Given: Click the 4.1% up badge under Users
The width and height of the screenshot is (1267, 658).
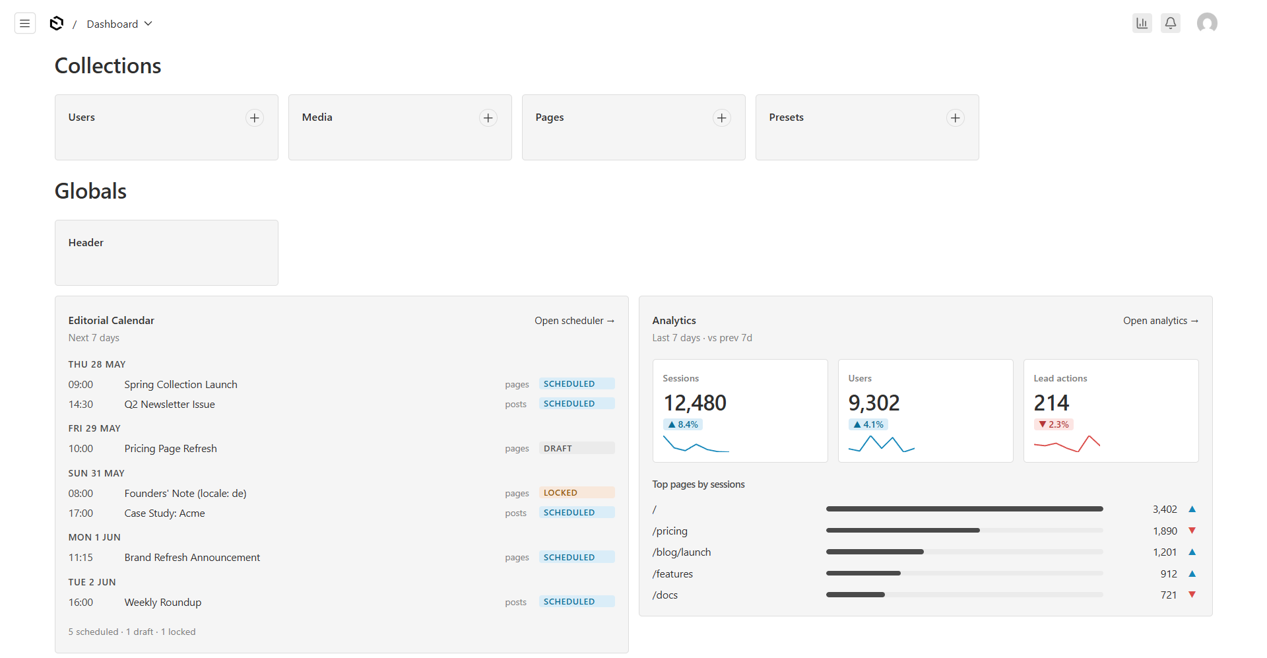Looking at the screenshot, I should (868, 424).
